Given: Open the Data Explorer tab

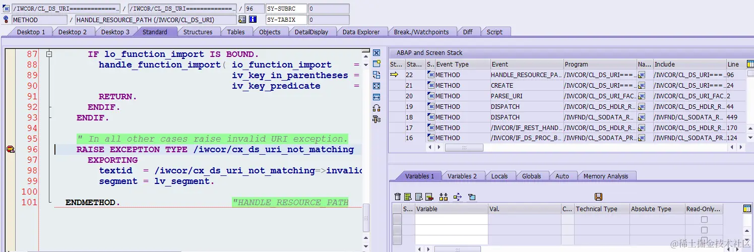Looking at the screenshot, I should pos(361,32).
